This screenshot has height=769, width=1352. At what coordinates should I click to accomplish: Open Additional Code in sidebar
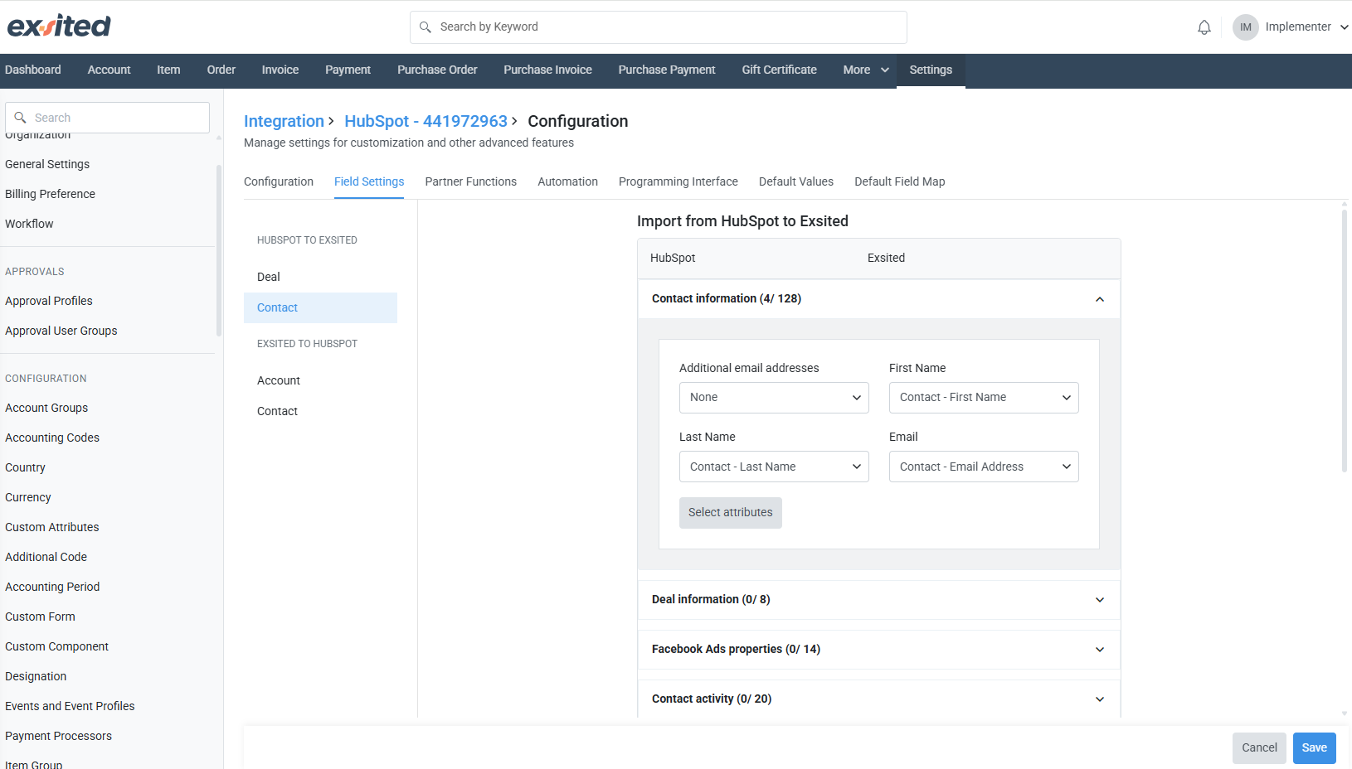click(46, 557)
